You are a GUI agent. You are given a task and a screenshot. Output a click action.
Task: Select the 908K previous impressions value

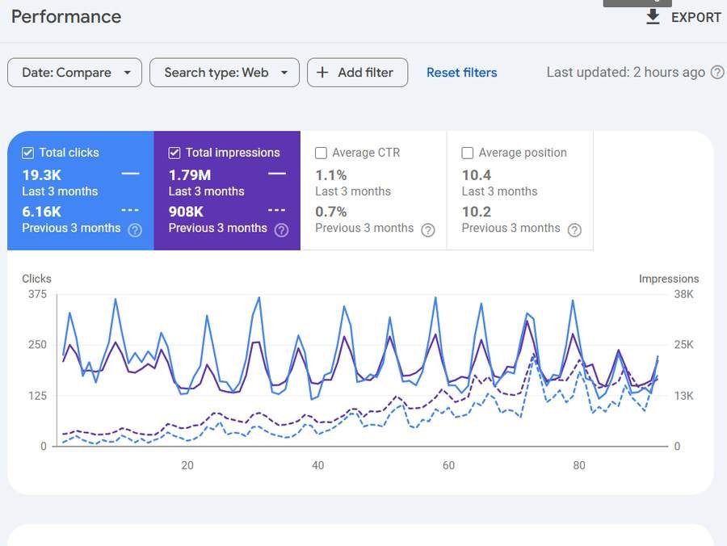186,212
